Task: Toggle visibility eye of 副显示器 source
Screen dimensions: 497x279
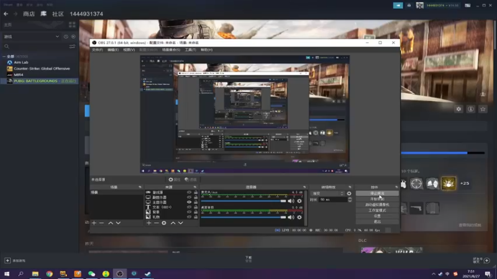Action: (x=189, y=197)
